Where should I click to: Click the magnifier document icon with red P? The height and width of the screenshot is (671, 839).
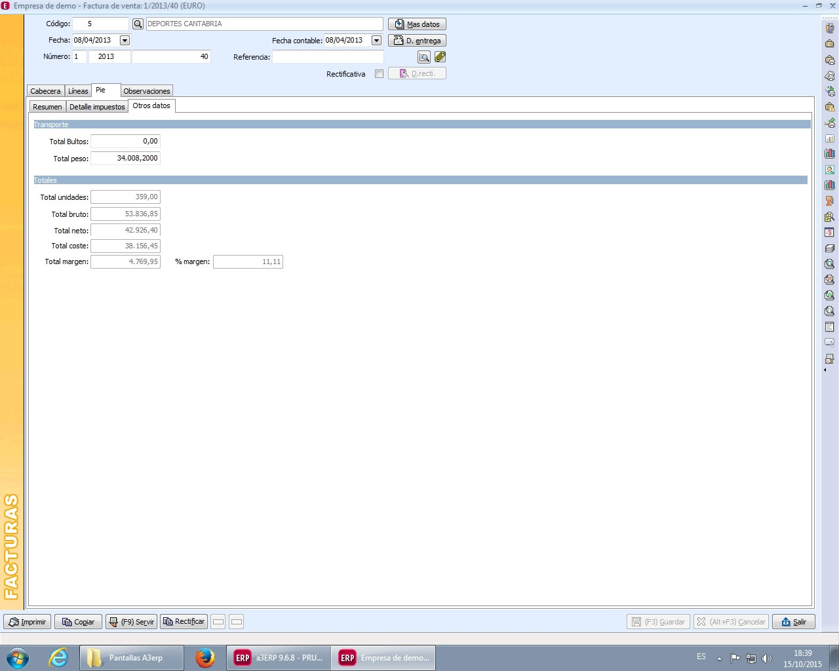[829, 279]
